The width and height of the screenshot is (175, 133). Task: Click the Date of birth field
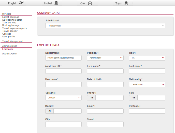[105, 84]
